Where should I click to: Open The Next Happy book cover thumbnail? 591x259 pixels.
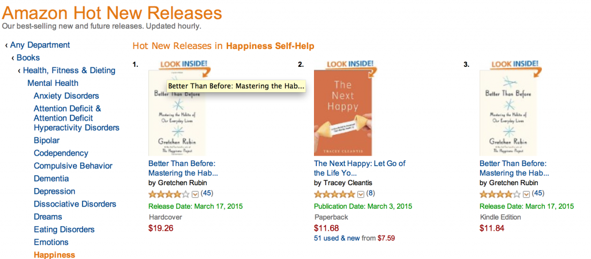(x=343, y=113)
